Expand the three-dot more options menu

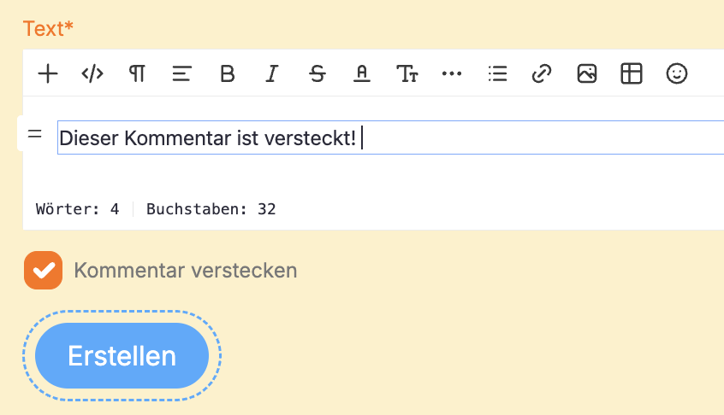pyautogui.click(x=452, y=74)
